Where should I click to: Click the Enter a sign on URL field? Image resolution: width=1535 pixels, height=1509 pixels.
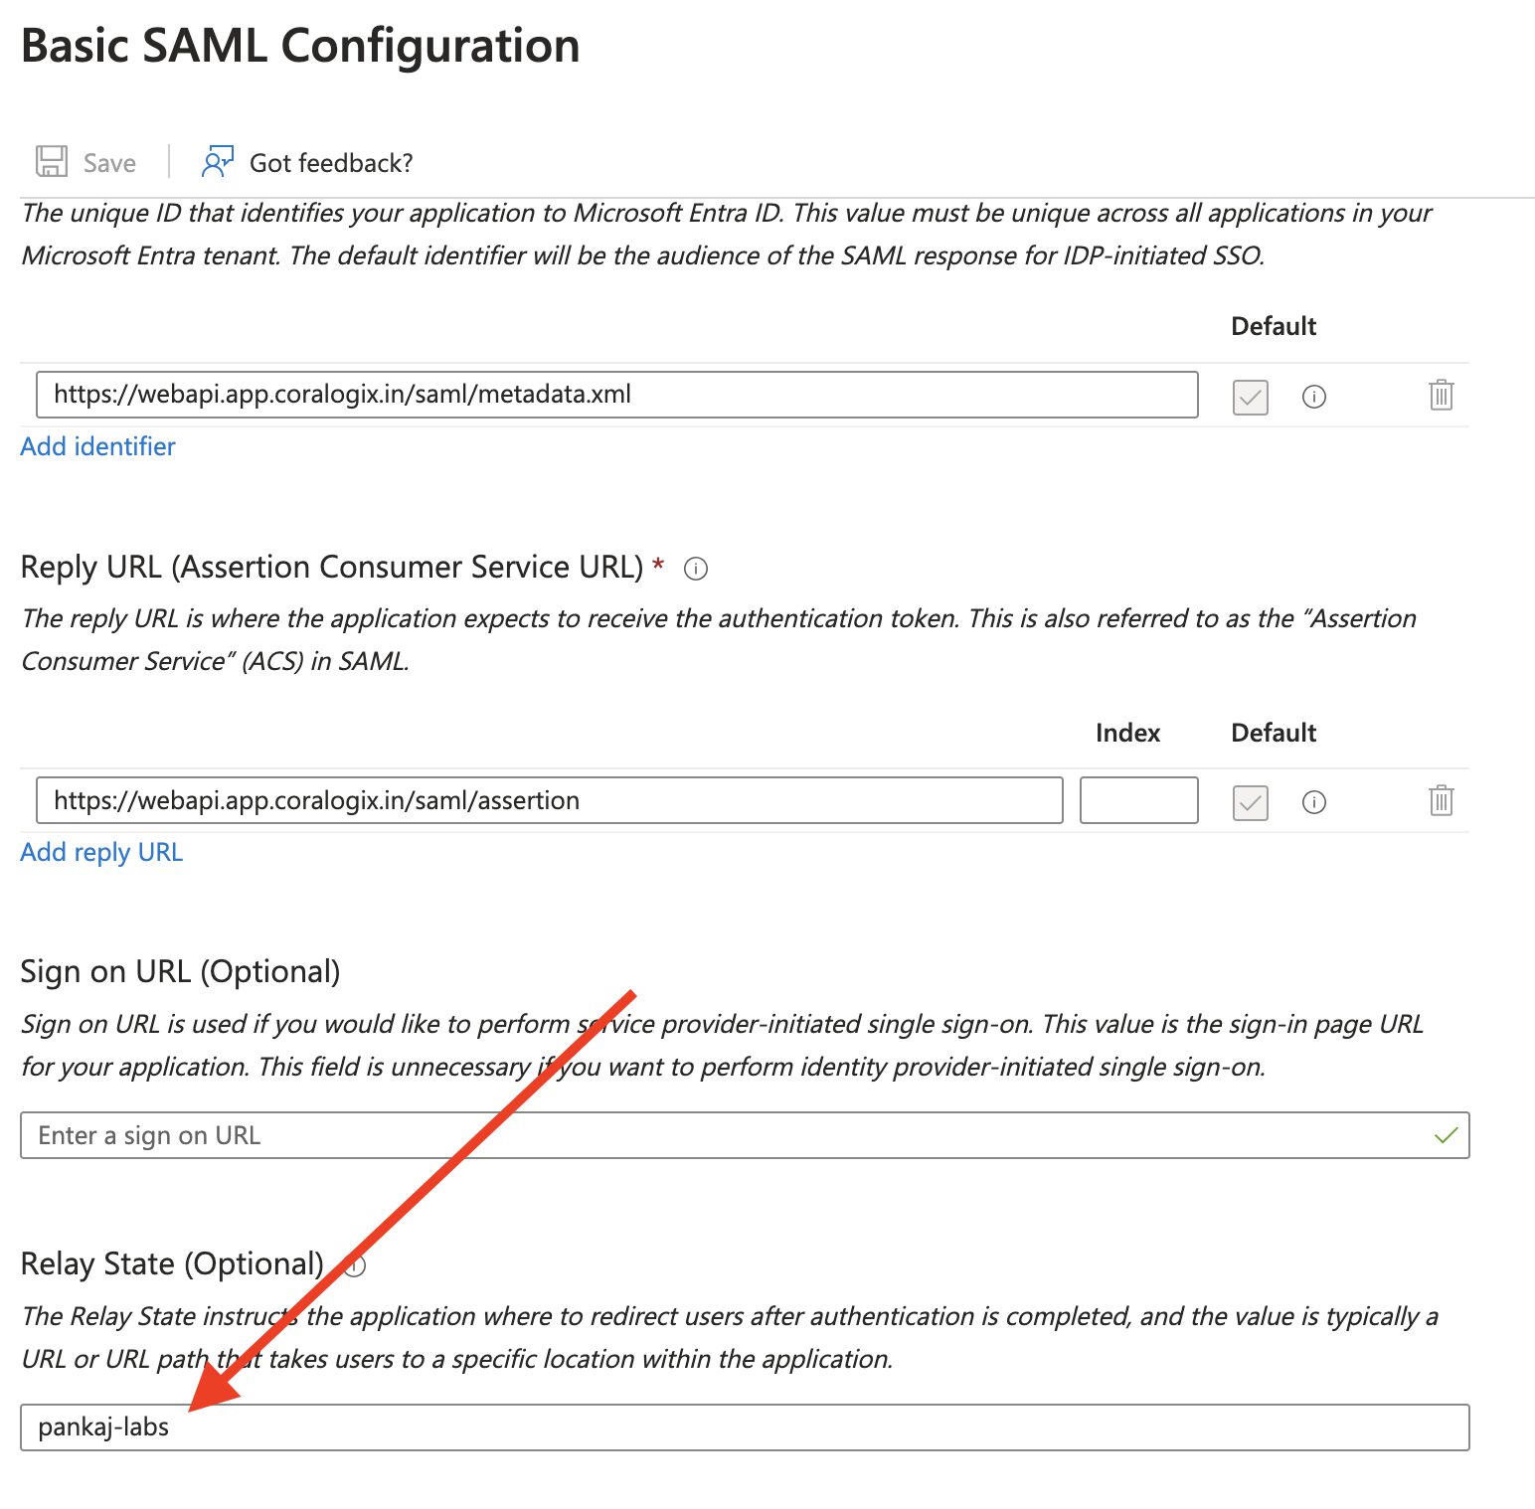745,1135
